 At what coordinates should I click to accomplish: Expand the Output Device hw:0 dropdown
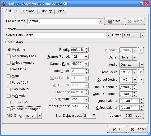135,80
